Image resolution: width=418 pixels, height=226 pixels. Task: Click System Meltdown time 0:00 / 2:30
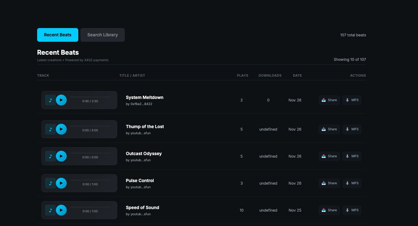click(90, 101)
